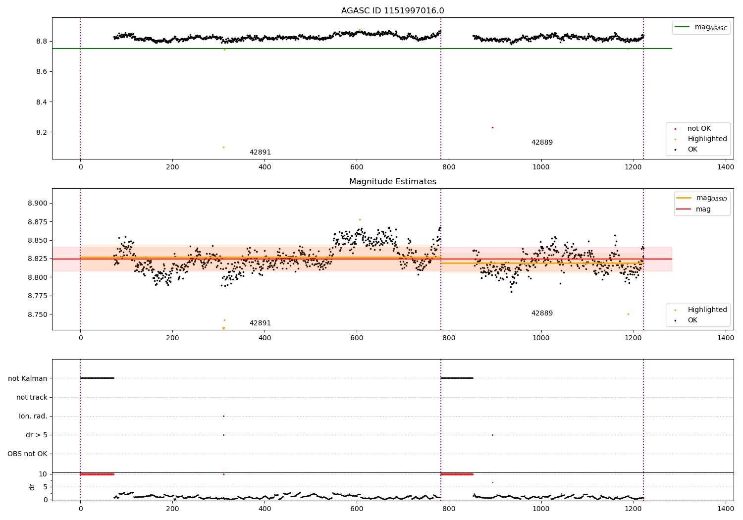The height and width of the screenshot is (520, 743).
Task: Click the "not OK" legend entry
Action: tap(698, 129)
